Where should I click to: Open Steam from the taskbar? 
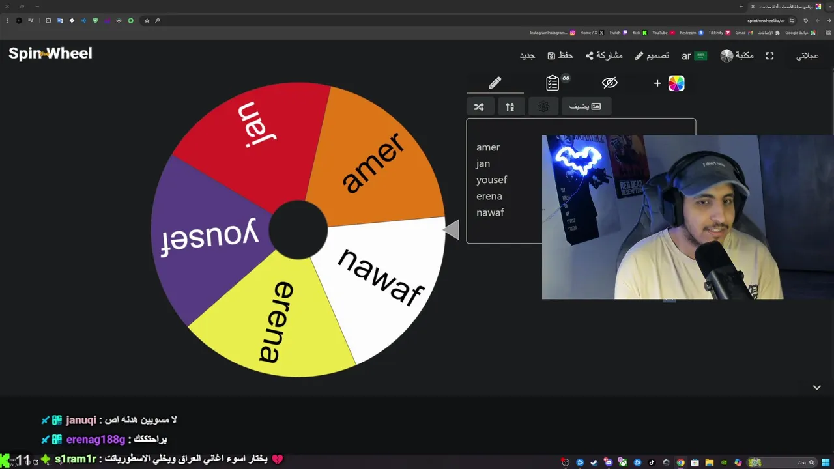594,462
